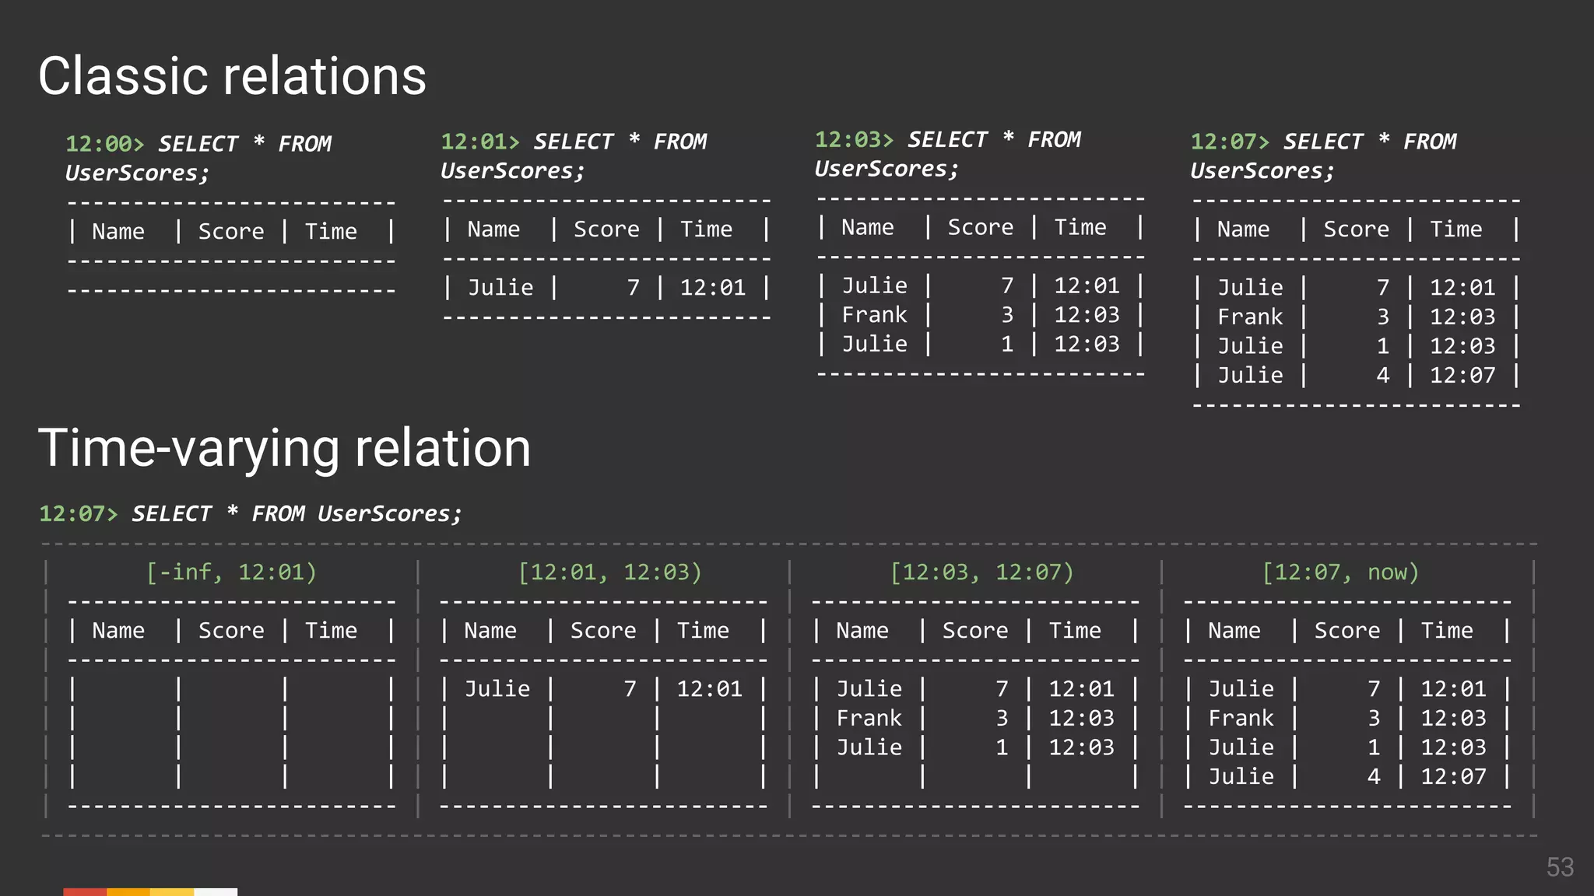
Task: Click the white color block at bottom
Action: click(x=216, y=891)
